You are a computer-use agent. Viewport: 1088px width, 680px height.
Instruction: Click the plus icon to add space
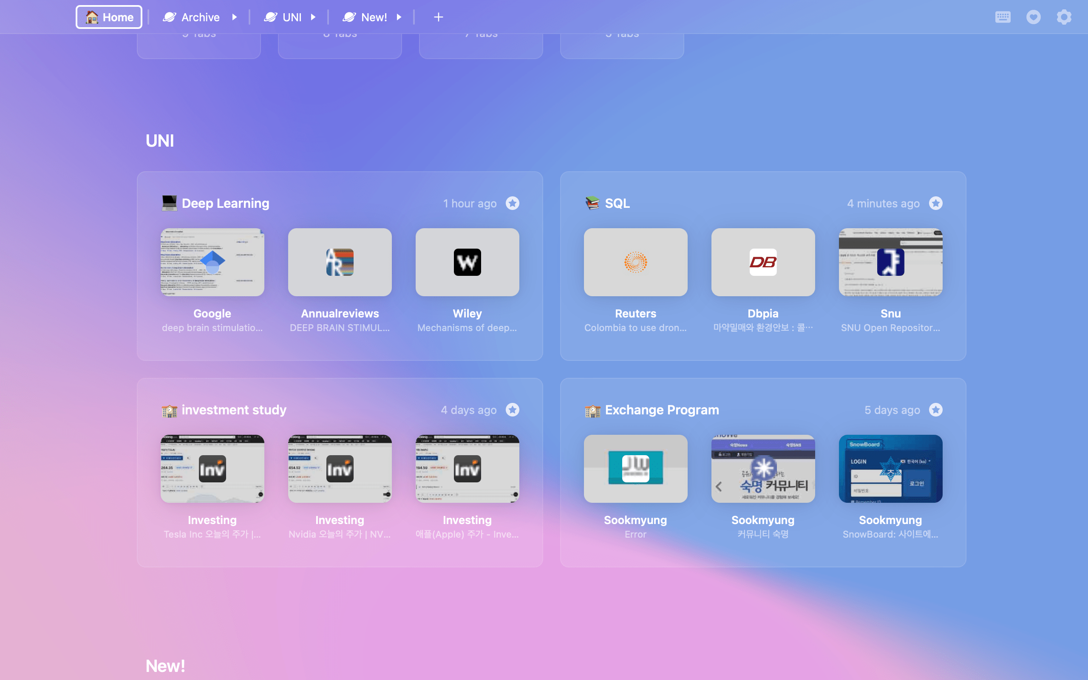[x=438, y=17]
